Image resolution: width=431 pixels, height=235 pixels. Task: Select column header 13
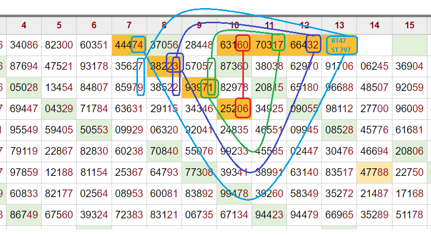(x=339, y=24)
